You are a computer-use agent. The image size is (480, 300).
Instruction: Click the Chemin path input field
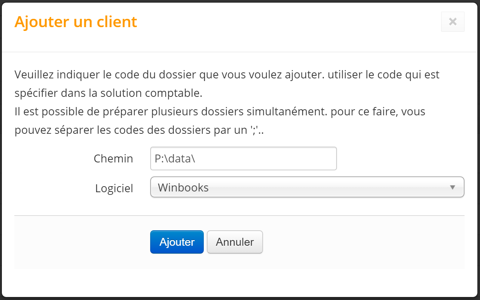point(243,158)
